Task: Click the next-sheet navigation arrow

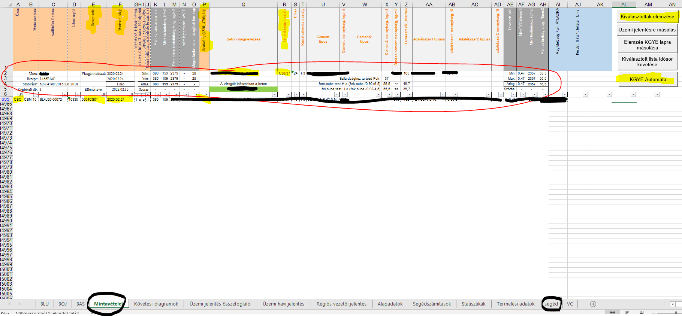Action: coord(20,304)
